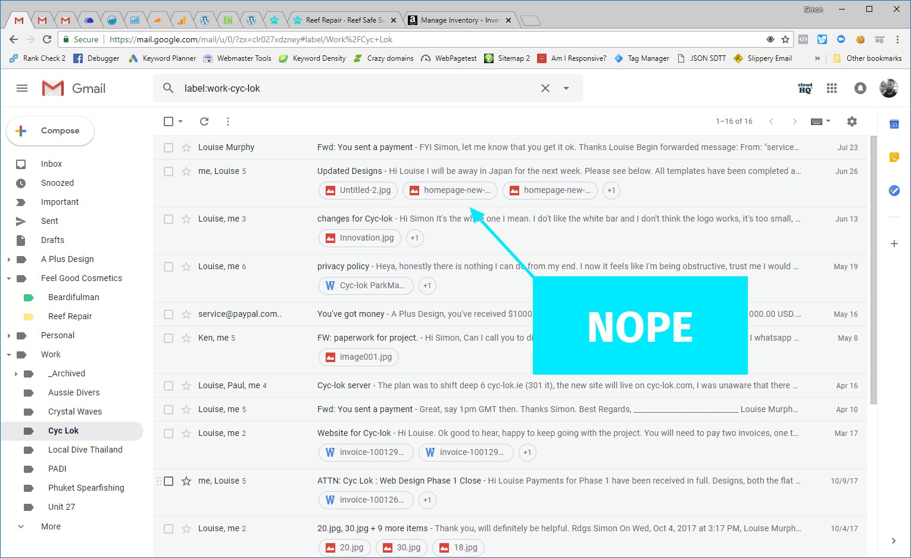Open the Keep side panel icon
911x558 pixels.
coord(894,157)
